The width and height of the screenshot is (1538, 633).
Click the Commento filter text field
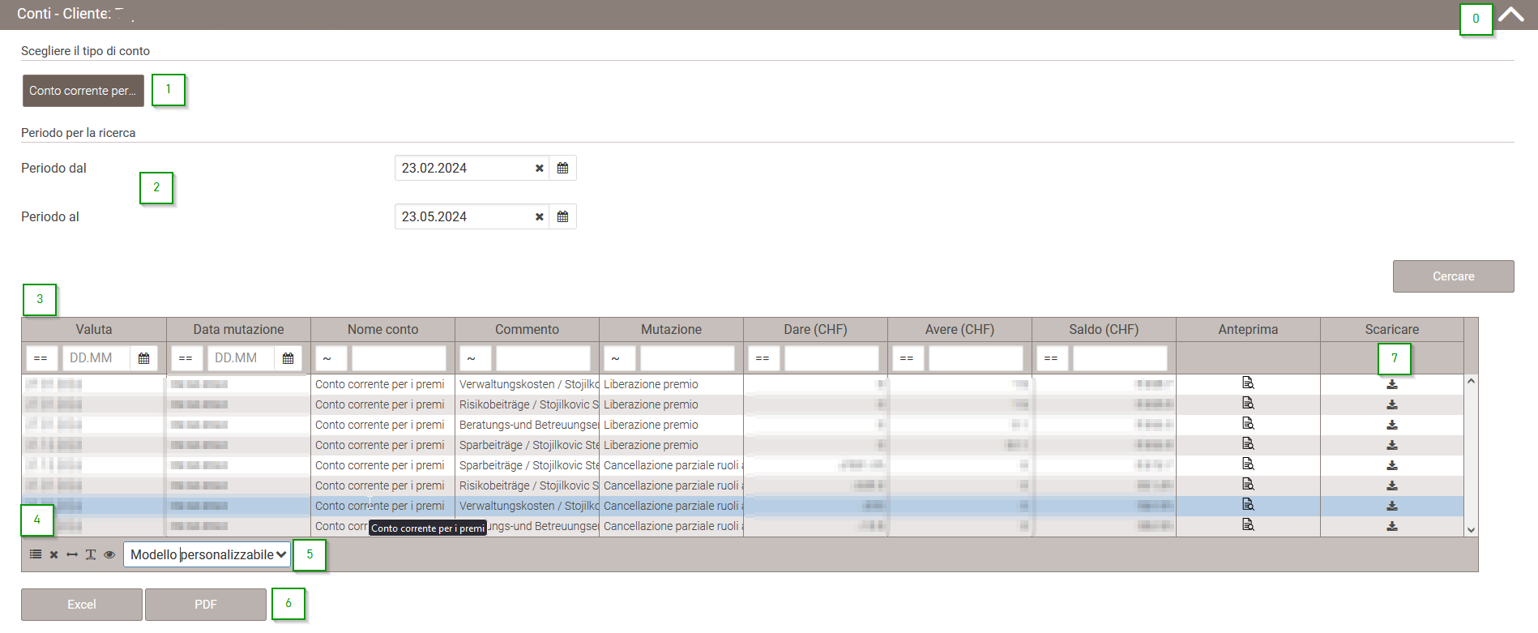pos(543,358)
